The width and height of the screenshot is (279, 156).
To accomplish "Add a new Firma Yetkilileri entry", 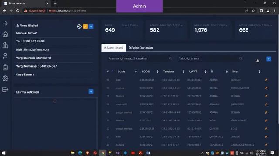I will point(91,91).
